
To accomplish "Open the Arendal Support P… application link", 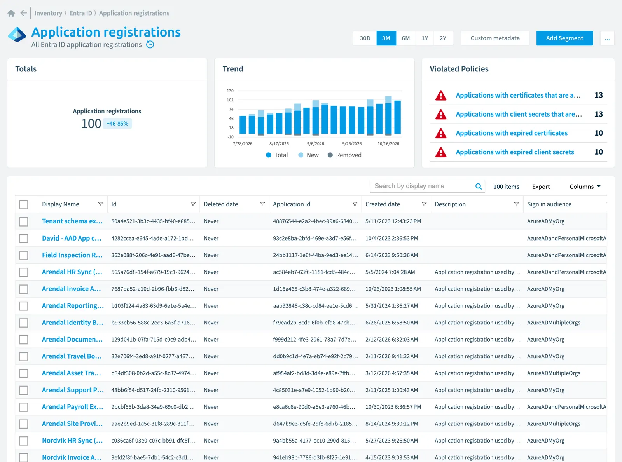I will pos(73,390).
